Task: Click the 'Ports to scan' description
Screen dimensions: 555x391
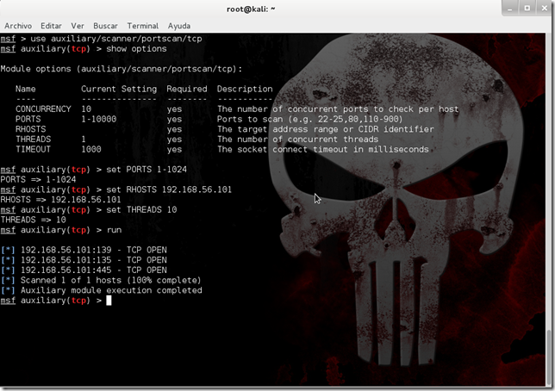Action: [309, 119]
